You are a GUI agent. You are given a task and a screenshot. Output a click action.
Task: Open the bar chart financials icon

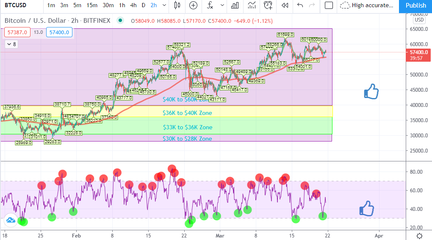point(235,5)
